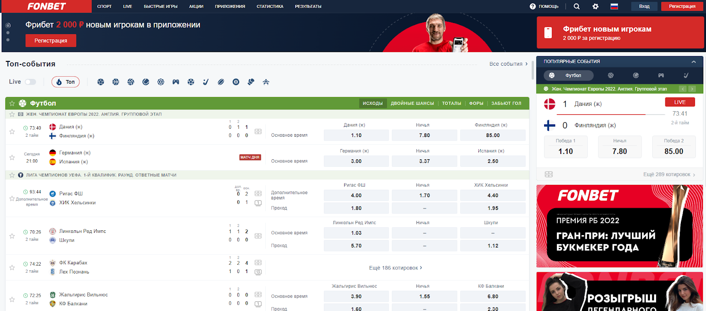Expand Ещё 186 котировок
The height and width of the screenshot is (311, 706).
[395, 268]
